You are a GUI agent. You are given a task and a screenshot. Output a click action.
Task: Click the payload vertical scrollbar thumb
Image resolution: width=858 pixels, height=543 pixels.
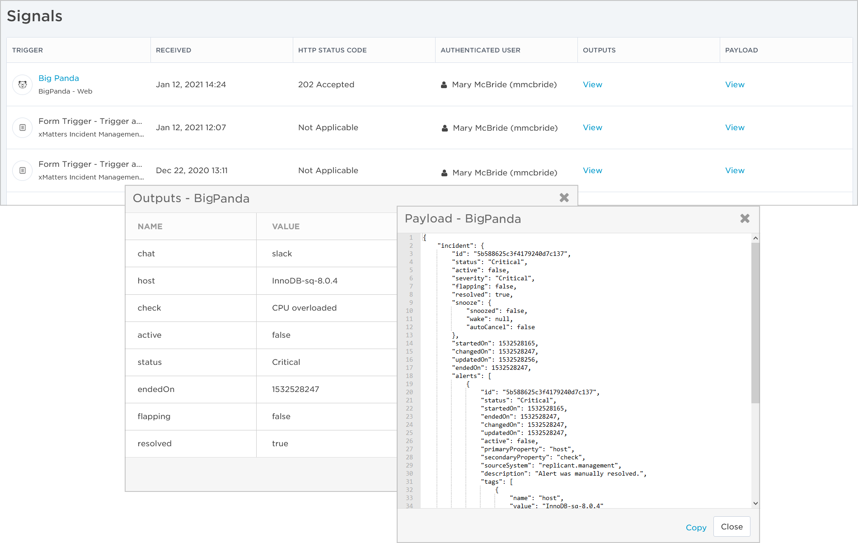[755, 323]
